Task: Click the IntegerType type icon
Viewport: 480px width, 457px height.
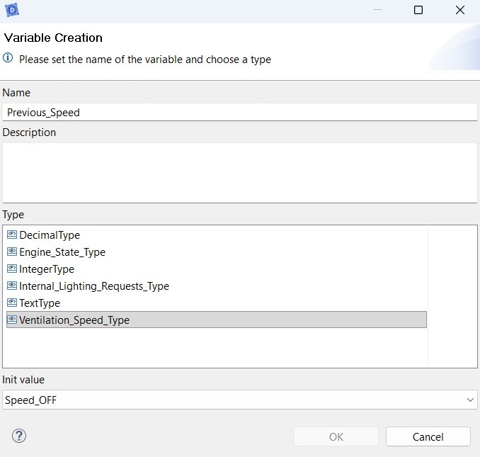Action: pos(12,269)
